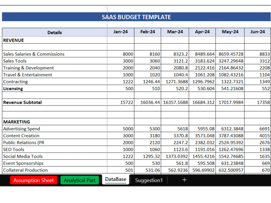
Task: Select the Public Relations (PR label
Action: coord(55,142)
